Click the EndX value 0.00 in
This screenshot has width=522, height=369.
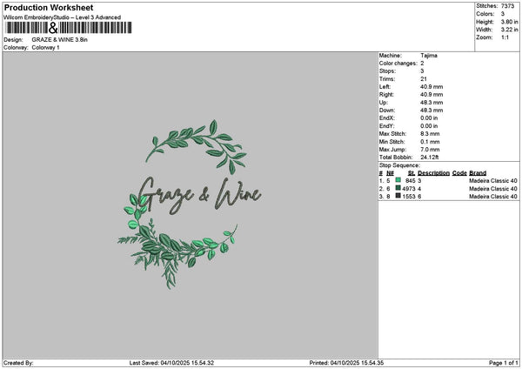pos(429,118)
